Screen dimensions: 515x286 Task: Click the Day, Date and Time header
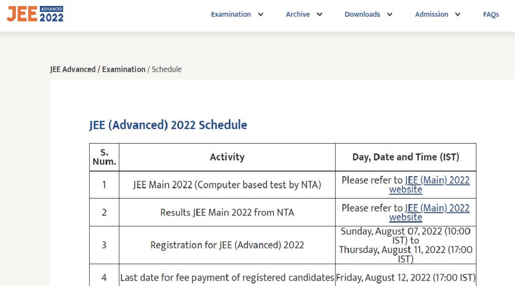point(406,157)
